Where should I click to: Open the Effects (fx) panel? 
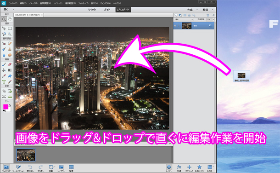(179, 168)
